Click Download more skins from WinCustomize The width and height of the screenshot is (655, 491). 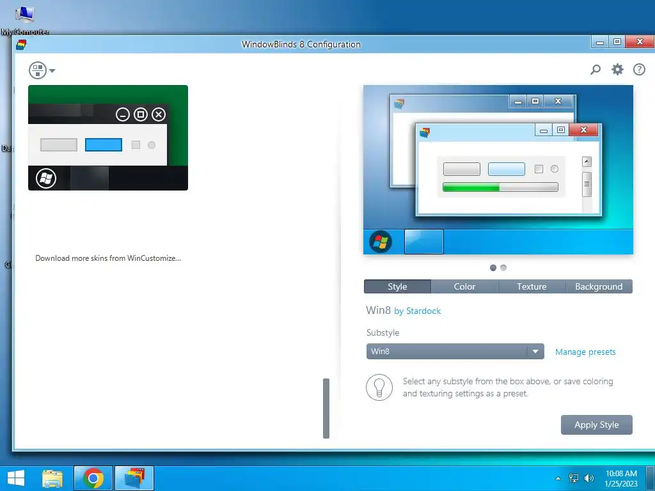[x=108, y=258]
